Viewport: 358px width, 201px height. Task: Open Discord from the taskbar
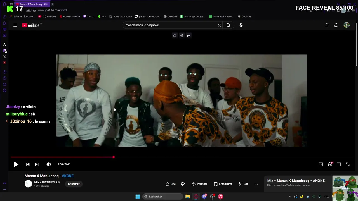[204, 197]
